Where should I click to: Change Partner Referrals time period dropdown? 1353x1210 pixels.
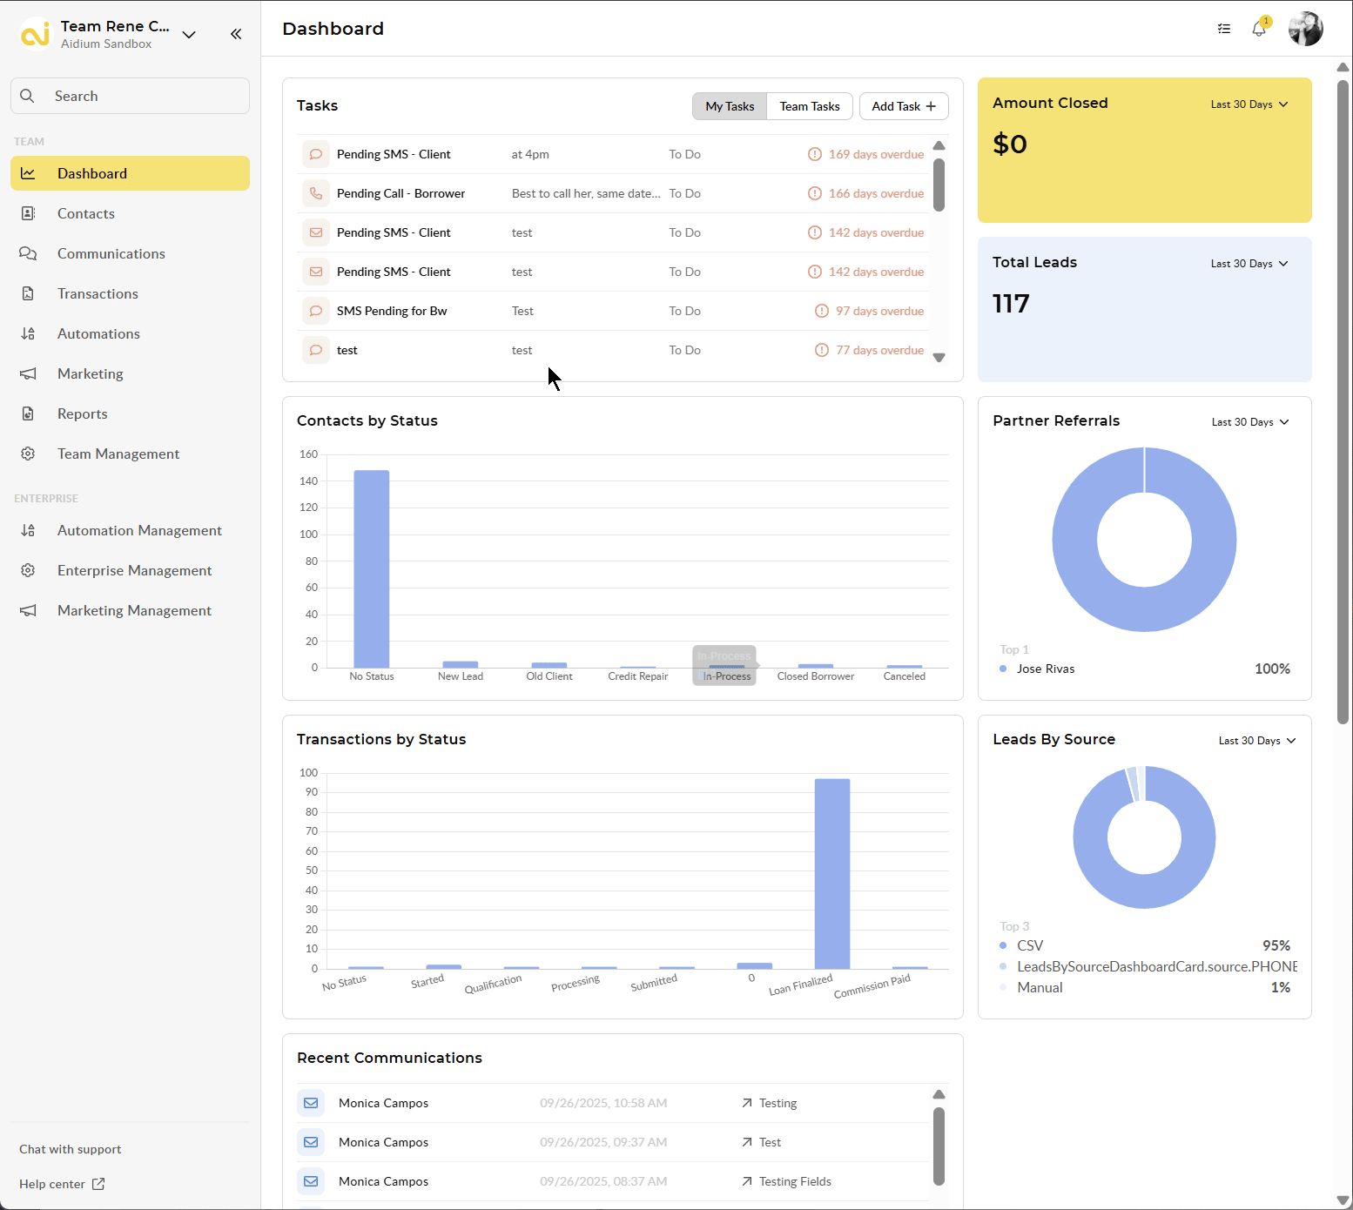click(x=1250, y=422)
